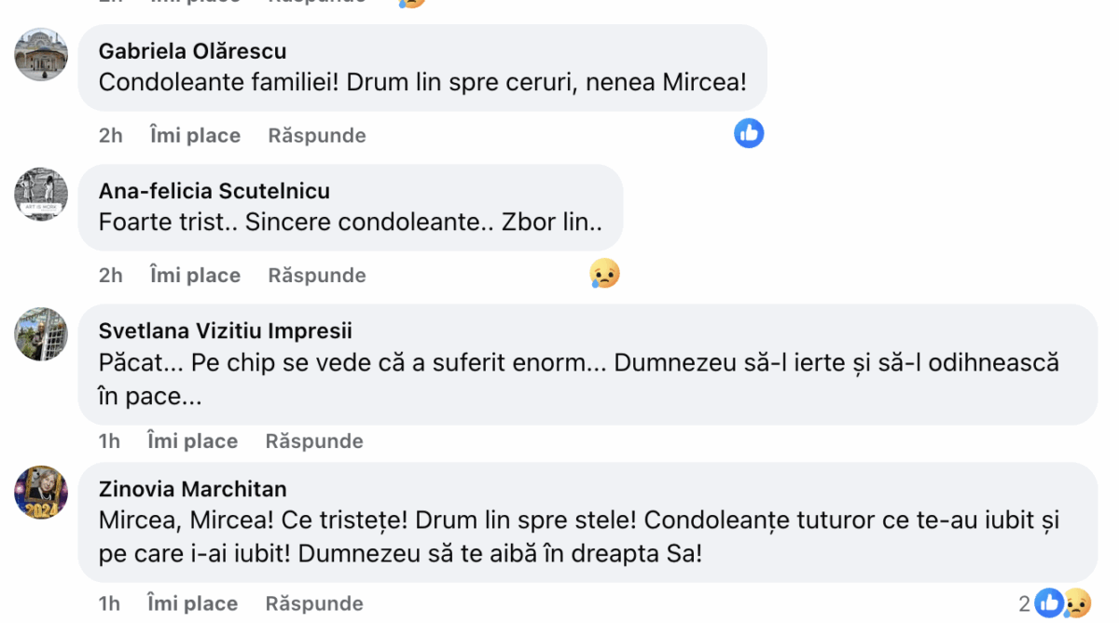This screenshot has height=623, width=1119.
Task: Click Îmi place under Ana-felicia's comment
Action: coord(193,274)
